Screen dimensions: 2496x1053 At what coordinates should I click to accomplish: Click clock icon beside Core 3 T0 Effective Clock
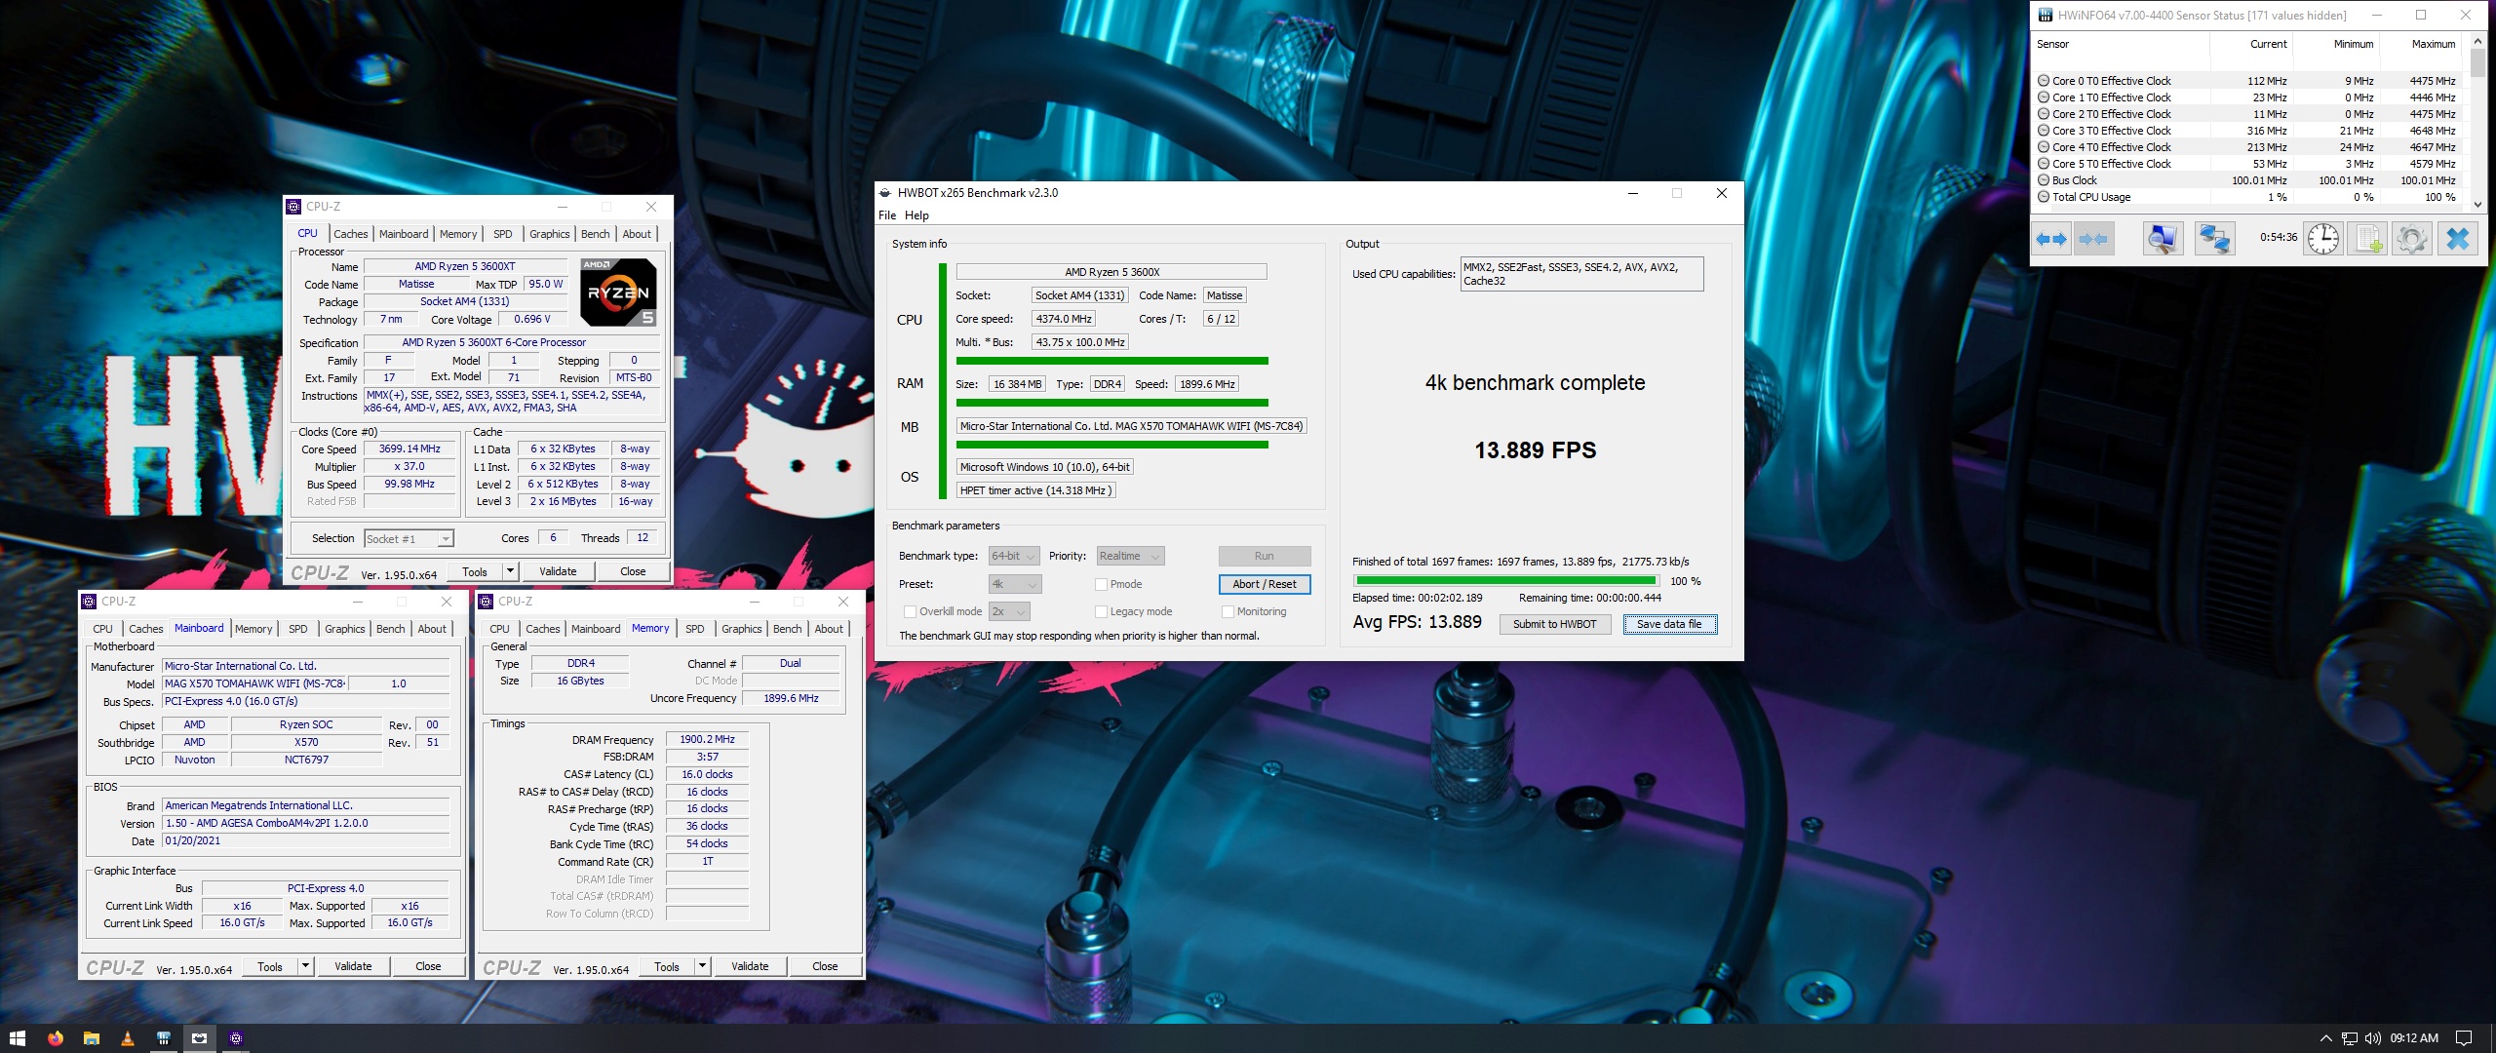point(2044,131)
